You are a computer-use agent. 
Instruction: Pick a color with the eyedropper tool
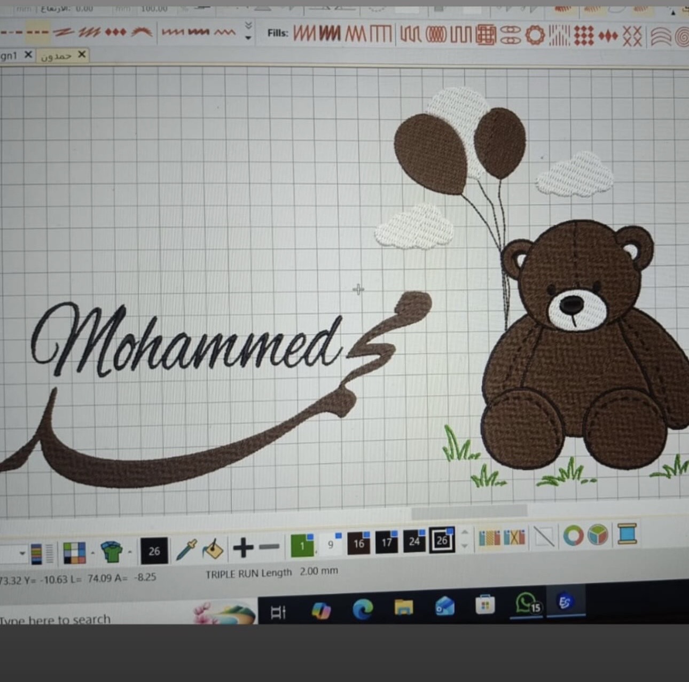pos(186,550)
